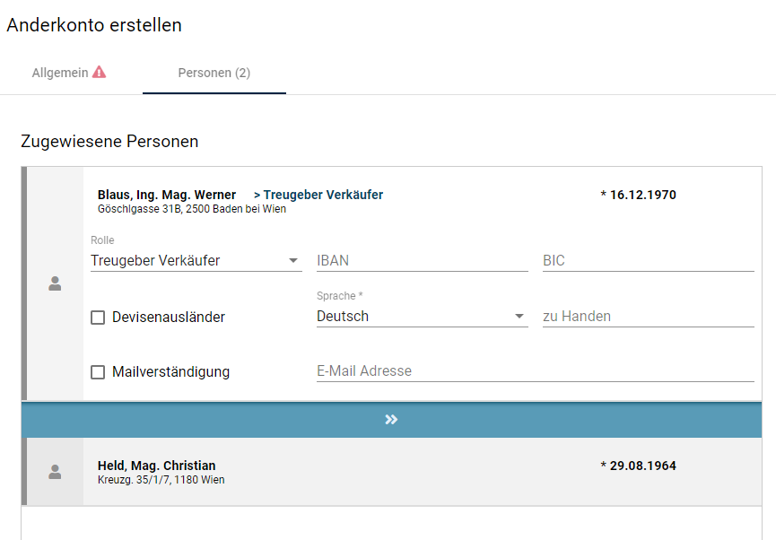Enable the Devisenausländer checkbox
This screenshot has width=776, height=540.
[x=98, y=318]
